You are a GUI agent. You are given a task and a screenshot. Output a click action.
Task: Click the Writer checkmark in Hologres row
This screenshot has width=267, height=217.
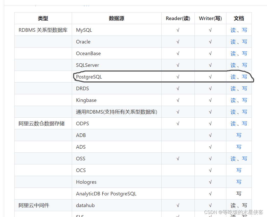[x=210, y=182]
